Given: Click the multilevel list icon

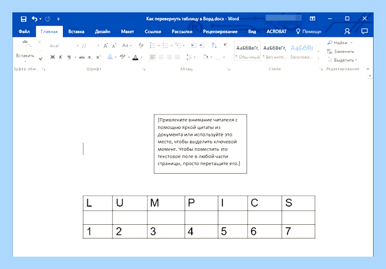Looking at the screenshot, I should coord(178,45).
